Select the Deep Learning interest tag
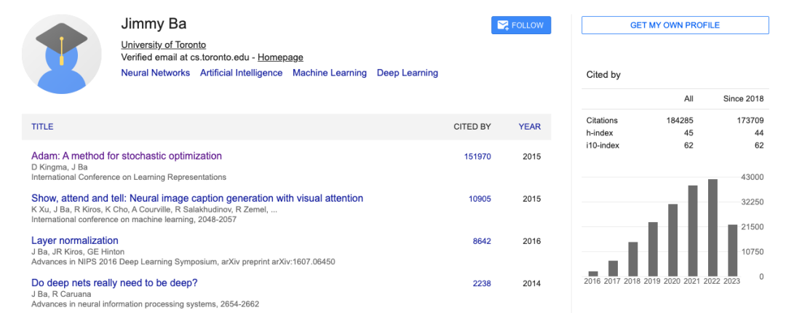 point(407,73)
